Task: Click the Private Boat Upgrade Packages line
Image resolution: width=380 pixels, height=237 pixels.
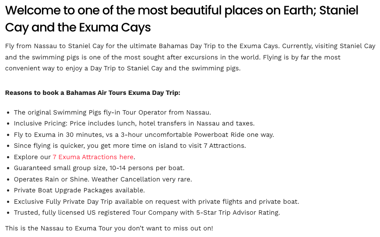Action: pos(79,190)
